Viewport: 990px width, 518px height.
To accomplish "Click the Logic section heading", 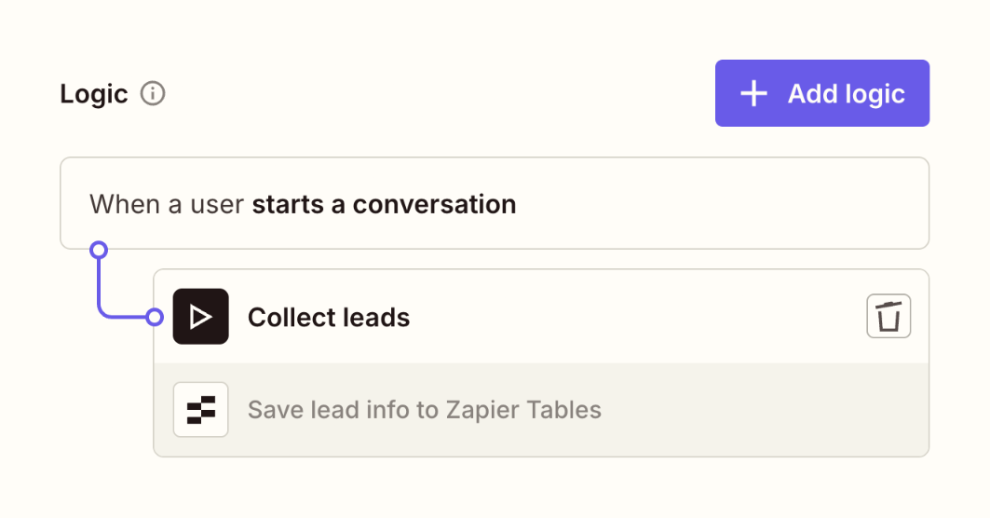I will pos(94,94).
